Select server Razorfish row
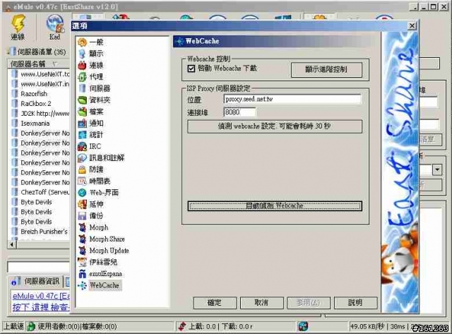This screenshot has width=452, height=334. (x=40, y=94)
